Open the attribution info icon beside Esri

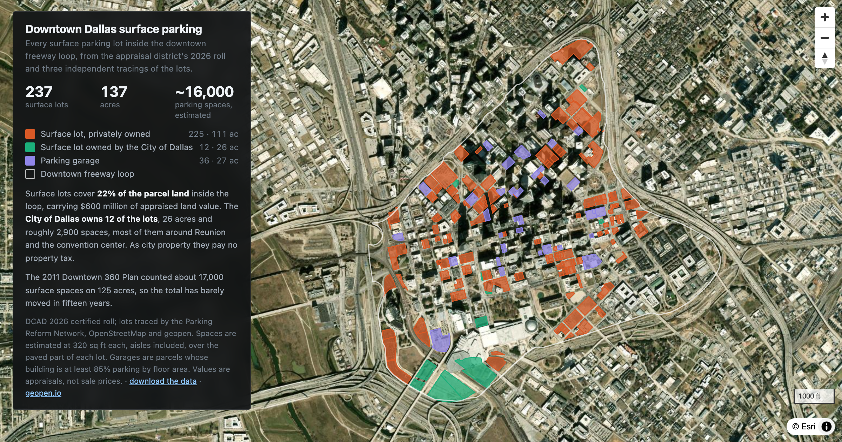[827, 426]
